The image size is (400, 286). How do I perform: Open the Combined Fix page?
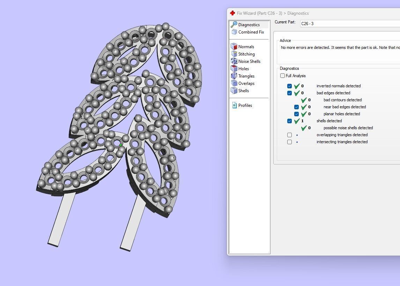251,32
